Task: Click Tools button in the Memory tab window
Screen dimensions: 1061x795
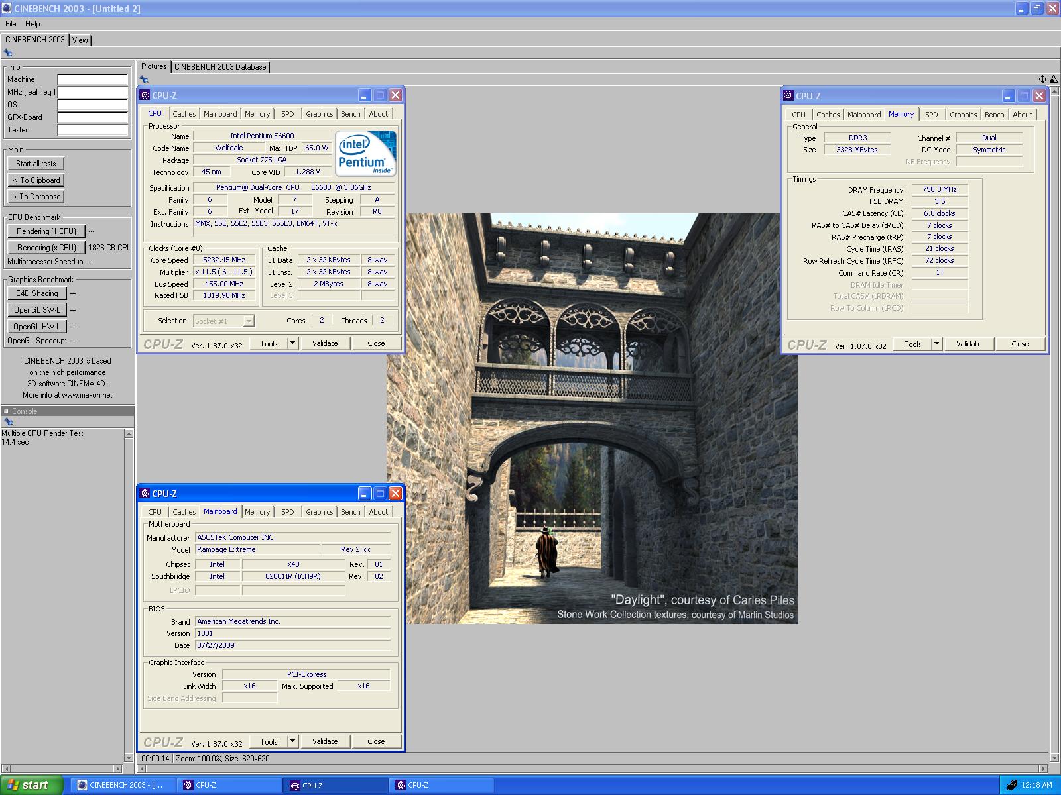Action: tap(912, 344)
